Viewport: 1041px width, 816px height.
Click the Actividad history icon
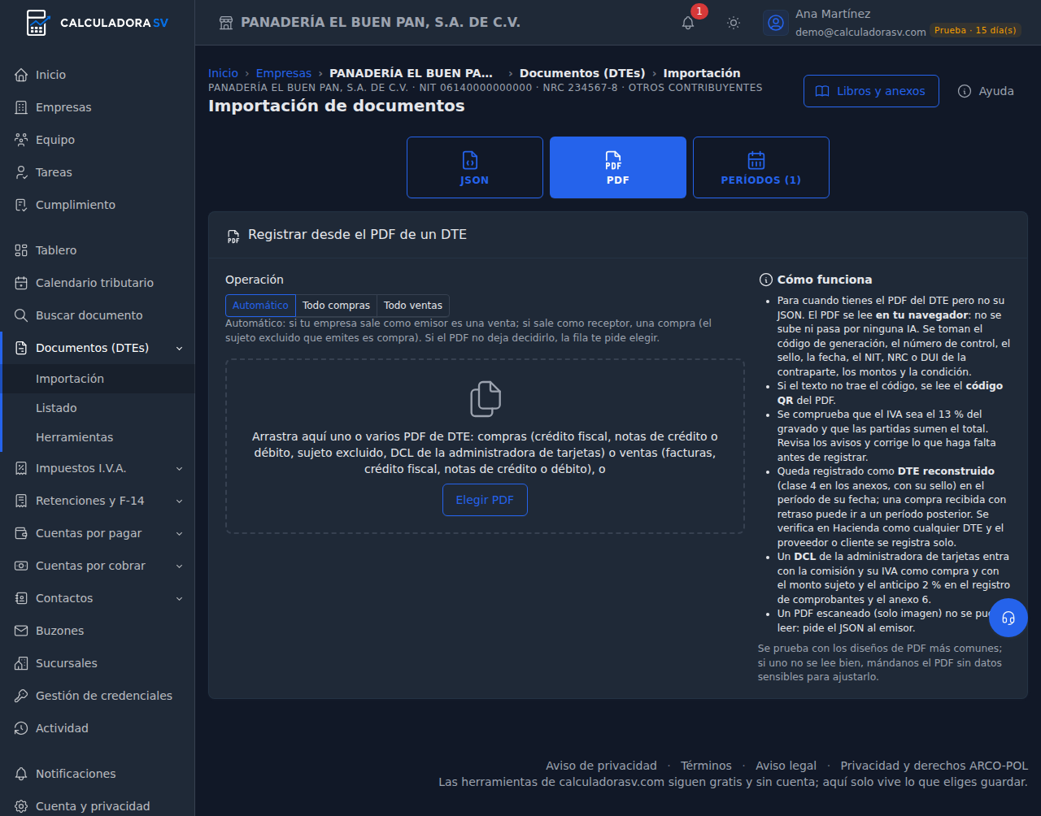click(x=21, y=728)
